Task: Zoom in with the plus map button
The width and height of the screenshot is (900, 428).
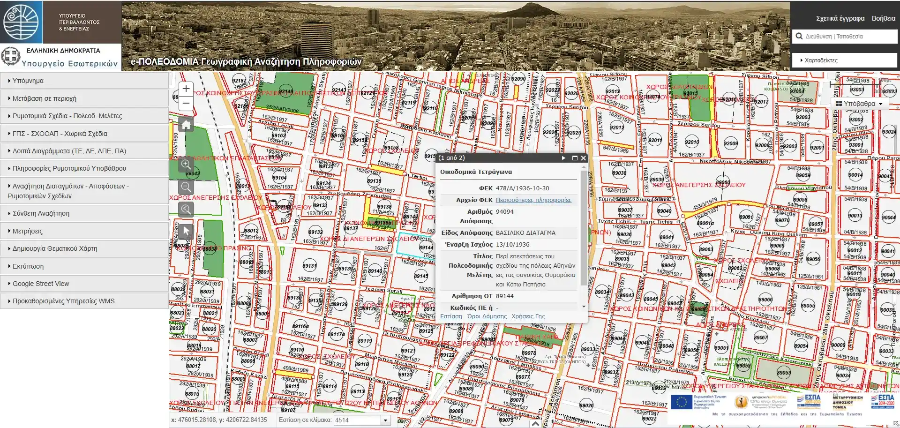Action: 186,89
